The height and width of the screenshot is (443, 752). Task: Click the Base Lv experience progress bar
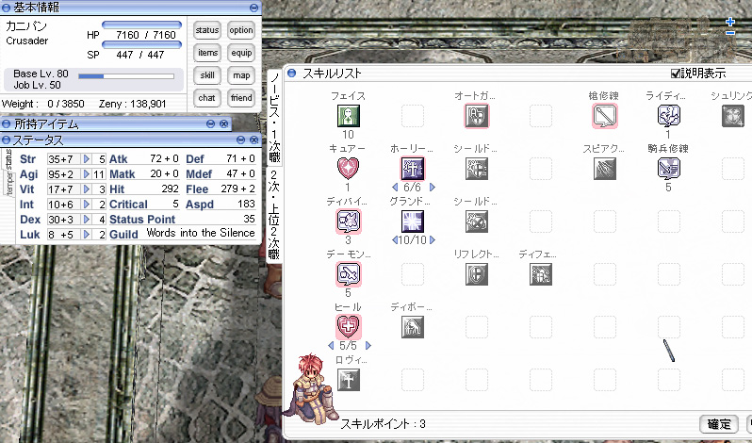click(126, 76)
